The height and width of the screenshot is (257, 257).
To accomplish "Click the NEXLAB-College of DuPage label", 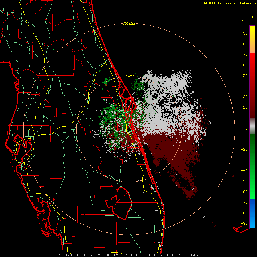I will click(230, 3).
